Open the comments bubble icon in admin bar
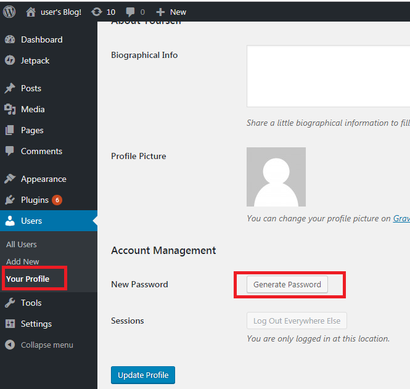This screenshot has width=410, height=389. (x=130, y=12)
